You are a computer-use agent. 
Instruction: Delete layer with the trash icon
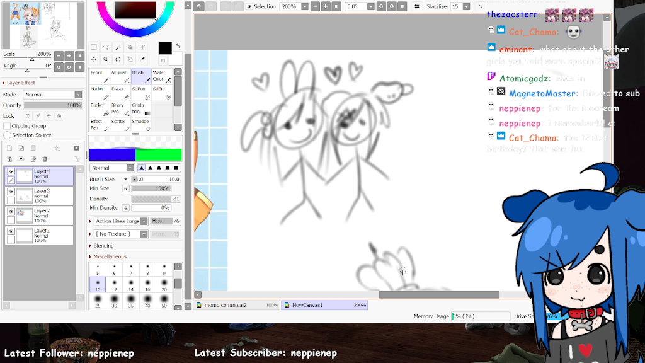pos(45,159)
